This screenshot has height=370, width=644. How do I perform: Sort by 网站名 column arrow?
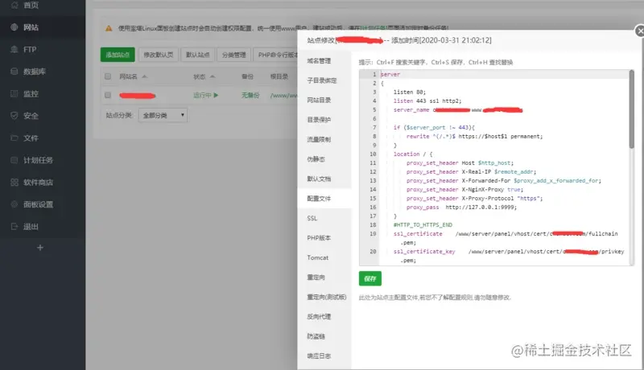tap(144, 76)
